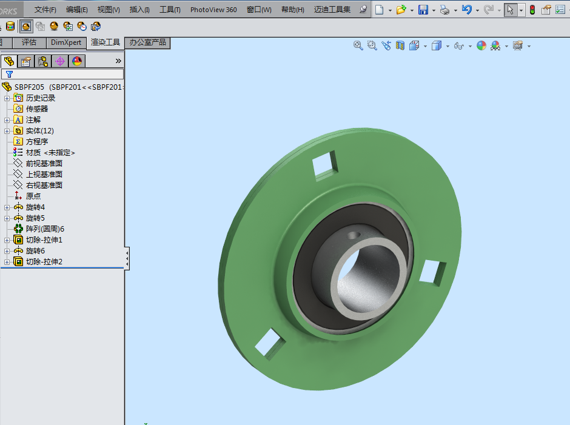Open dropdown arrow next to Open
Viewport: 570px width, 425px height.
(412, 10)
